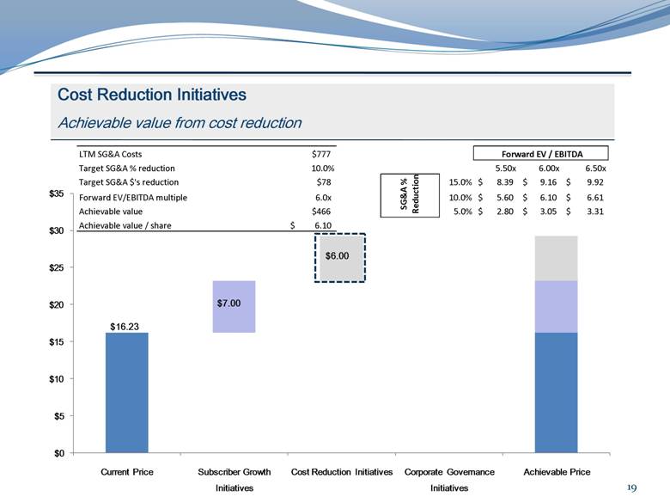Select the gray top segment of Achievable Price bar
The image size is (670, 503).
556,258
